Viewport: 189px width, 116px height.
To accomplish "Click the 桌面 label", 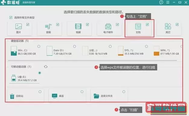I will point(61,96).
